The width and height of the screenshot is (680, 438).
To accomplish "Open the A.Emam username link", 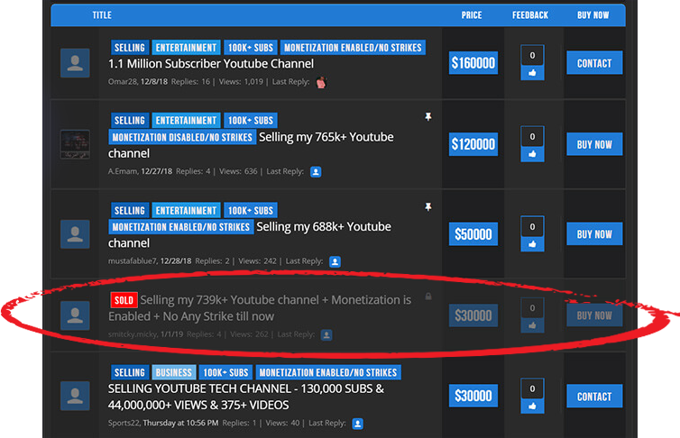I will (123, 171).
